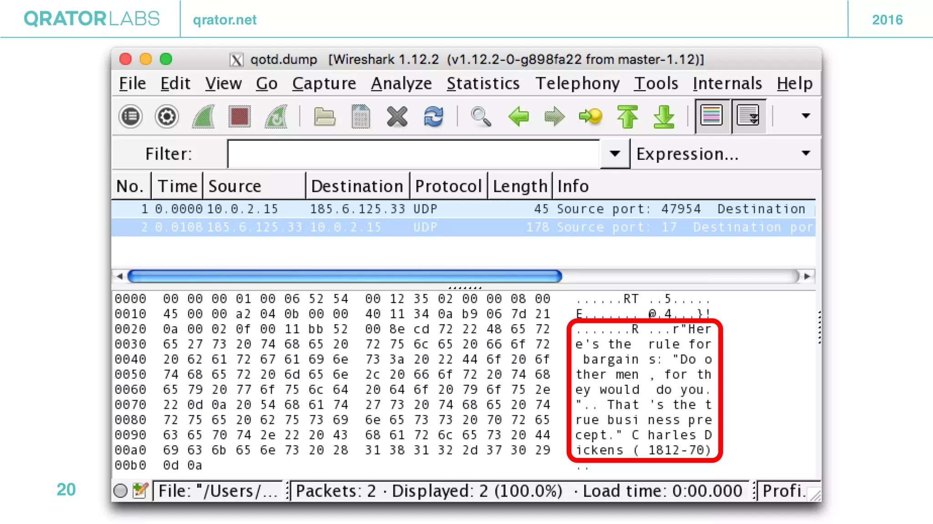Click the ASCII text 'ickens ( 1812-70)'

(x=643, y=450)
